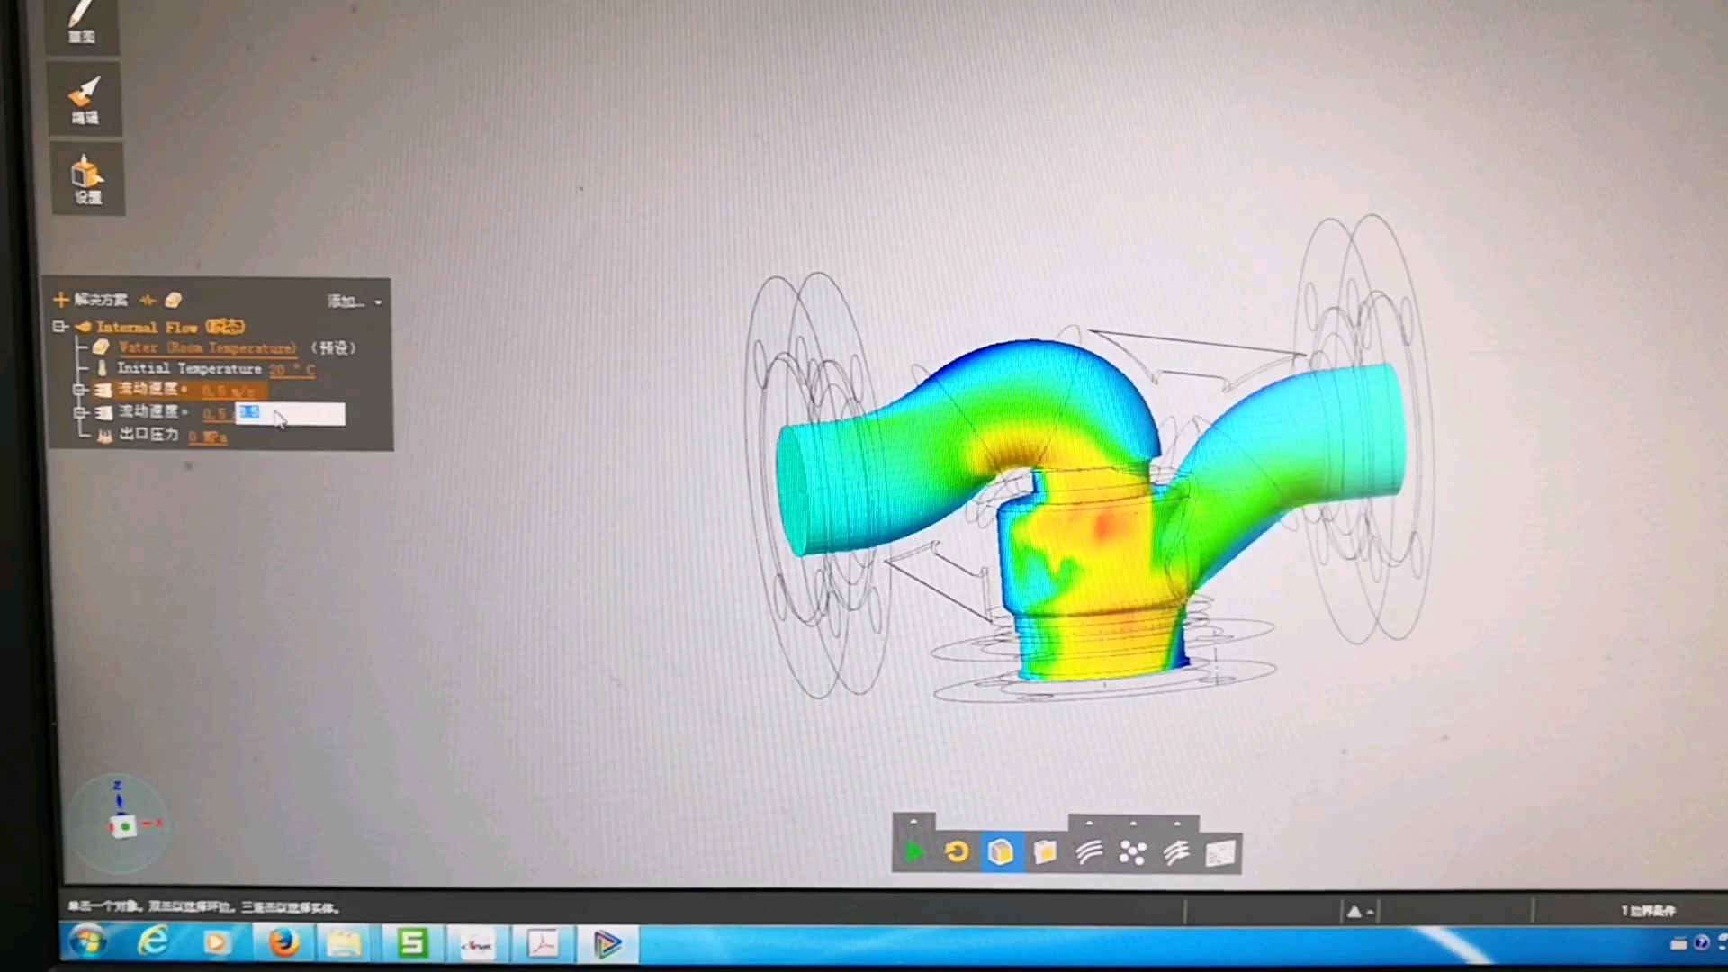Viewport: 1728px width, 972px height.
Task: Toggle the particle study visualization
Action: (x=1132, y=851)
